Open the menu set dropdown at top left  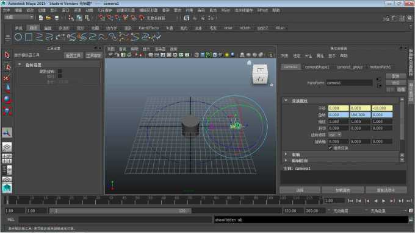(x=20, y=17)
